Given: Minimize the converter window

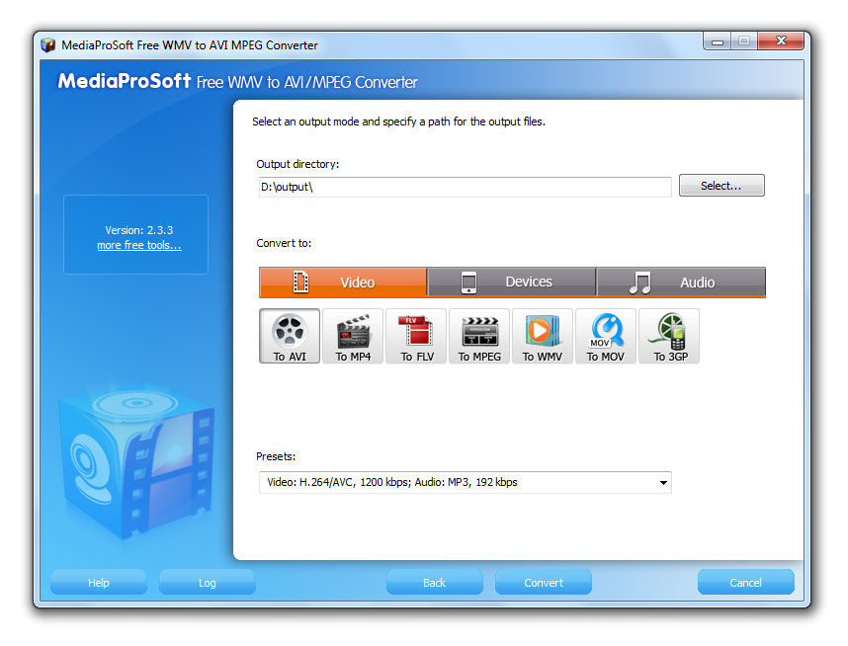Looking at the screenshot, I should tap(718, 41).
